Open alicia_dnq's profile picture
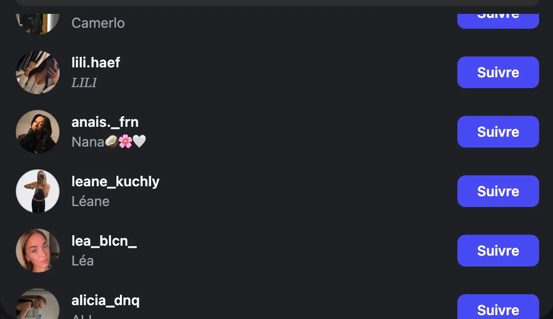This screenshot has height=319, width=553. click(38, 305)
